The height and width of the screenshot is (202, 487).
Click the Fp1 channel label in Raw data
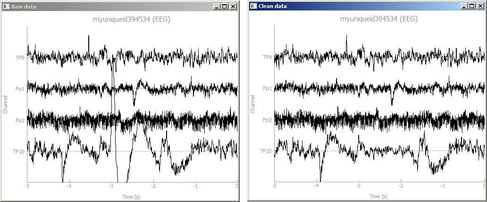[20, 89]
